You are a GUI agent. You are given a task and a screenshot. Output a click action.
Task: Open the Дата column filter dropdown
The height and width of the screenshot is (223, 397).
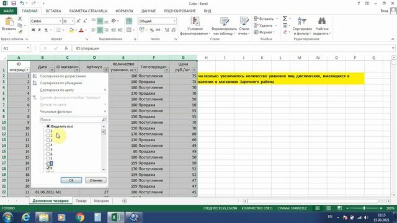[52, 70]
